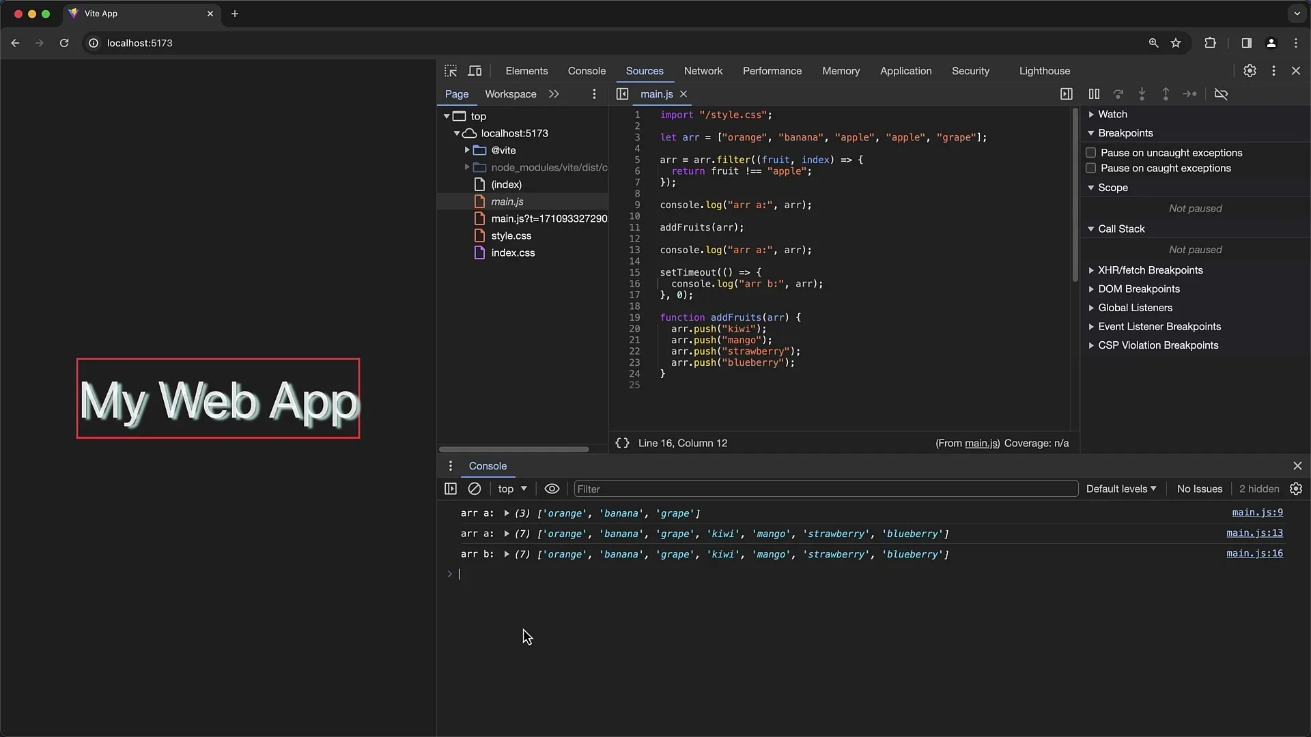The height and width of the screenshot is (737, 1311).
Task: Switch to the Elements tab
Action: click(x=526, y=71)
